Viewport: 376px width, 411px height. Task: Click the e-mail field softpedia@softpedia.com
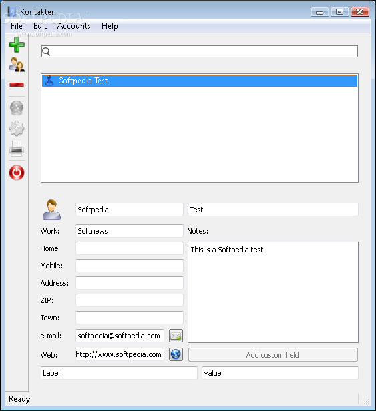pyautogui.click(x=120, y=336)
